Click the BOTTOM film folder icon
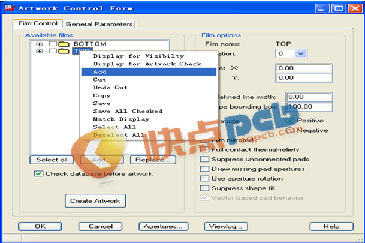 pyautogui.click(x=64, y=44)
